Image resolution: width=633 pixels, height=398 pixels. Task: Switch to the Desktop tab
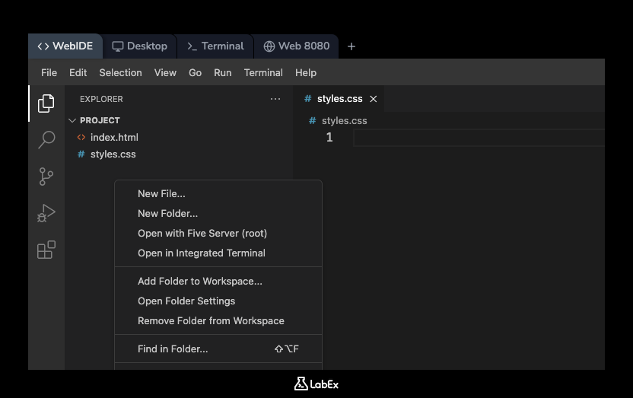click(x=140, y=46)
